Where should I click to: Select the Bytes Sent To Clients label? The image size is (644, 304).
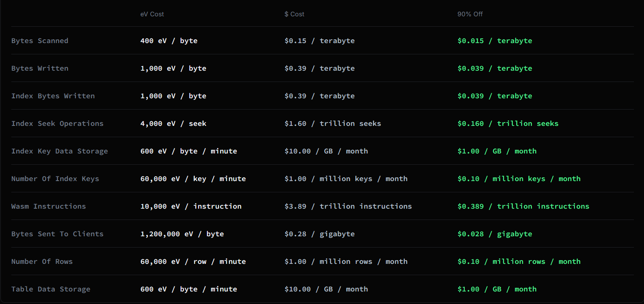click(57, 234)
